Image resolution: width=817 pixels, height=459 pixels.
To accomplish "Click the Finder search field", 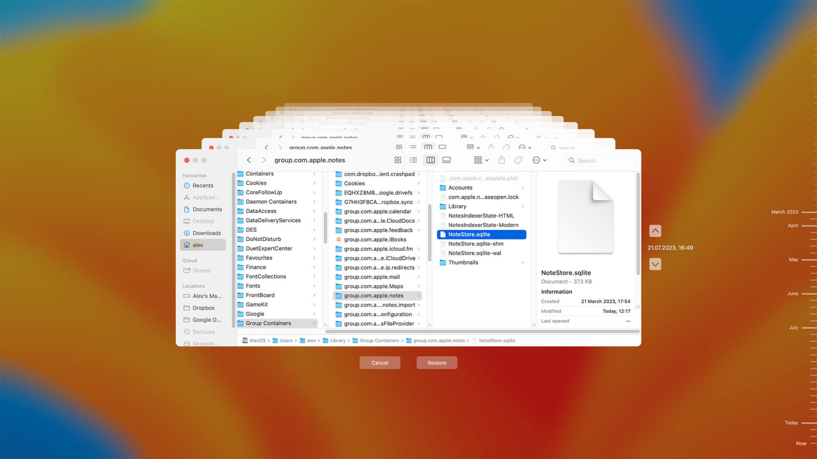I will [x=601, y=161].
